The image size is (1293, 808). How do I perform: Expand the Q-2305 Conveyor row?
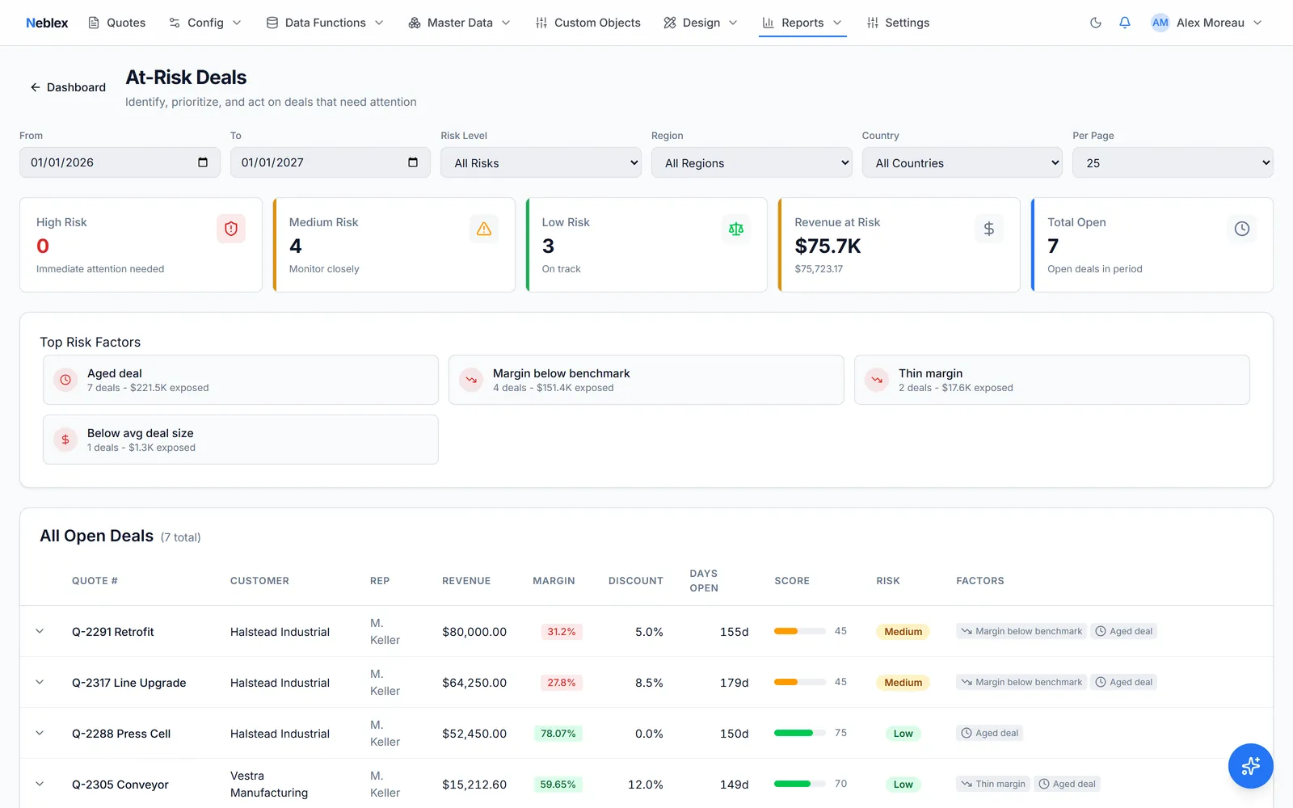[x=40, y=784]
